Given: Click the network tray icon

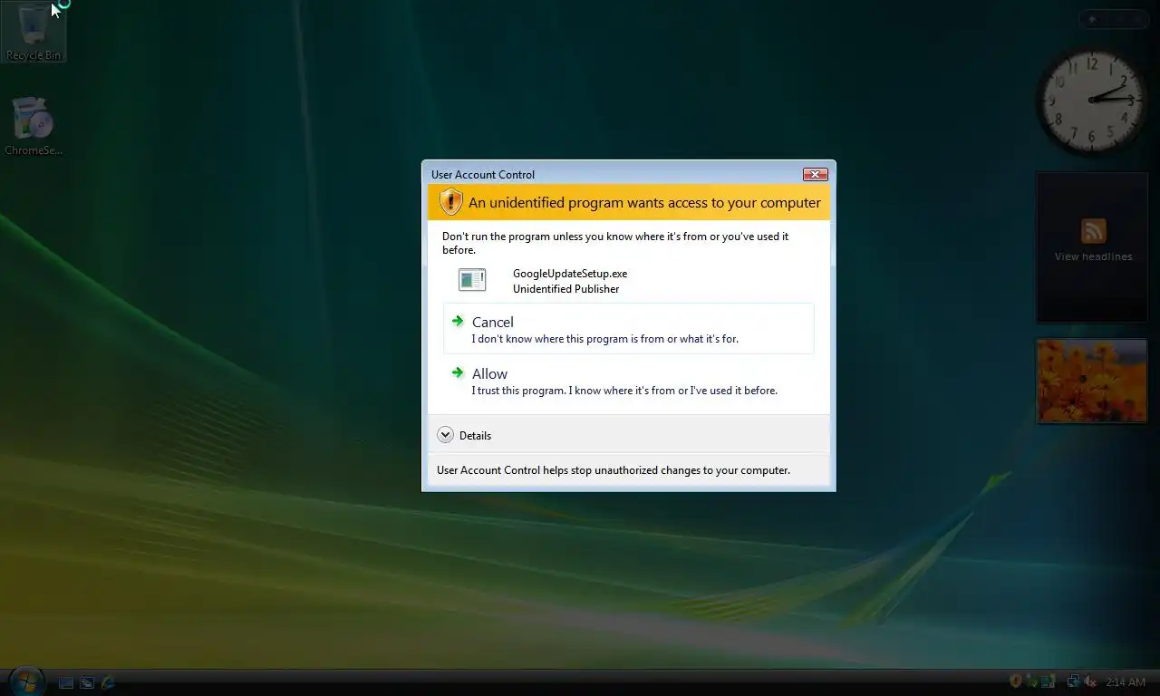Looking at the screenshot, I should click(1073, 681).
